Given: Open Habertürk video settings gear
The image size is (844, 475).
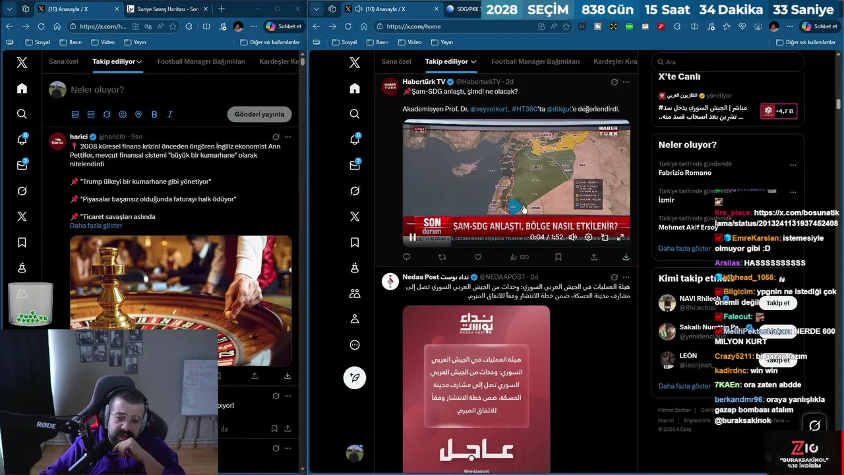Looking at the screenshot, I should [589, 237].
